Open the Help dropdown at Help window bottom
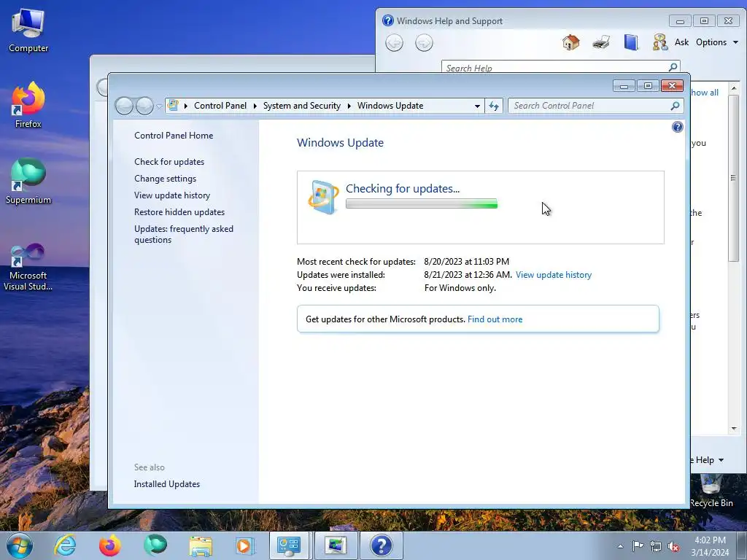 click(x=708, y=460)
